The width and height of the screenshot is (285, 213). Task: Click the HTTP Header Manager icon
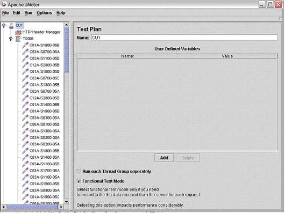(x=18, y=32)
